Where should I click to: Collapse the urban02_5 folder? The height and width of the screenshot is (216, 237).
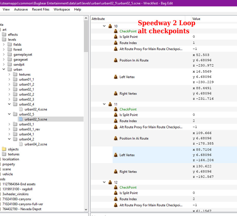9,114
